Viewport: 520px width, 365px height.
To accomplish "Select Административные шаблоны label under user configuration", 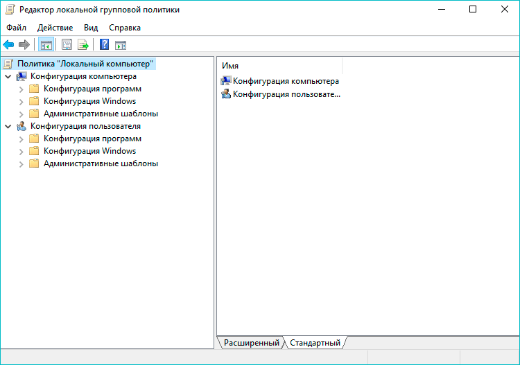I will [x=101, y=163].
